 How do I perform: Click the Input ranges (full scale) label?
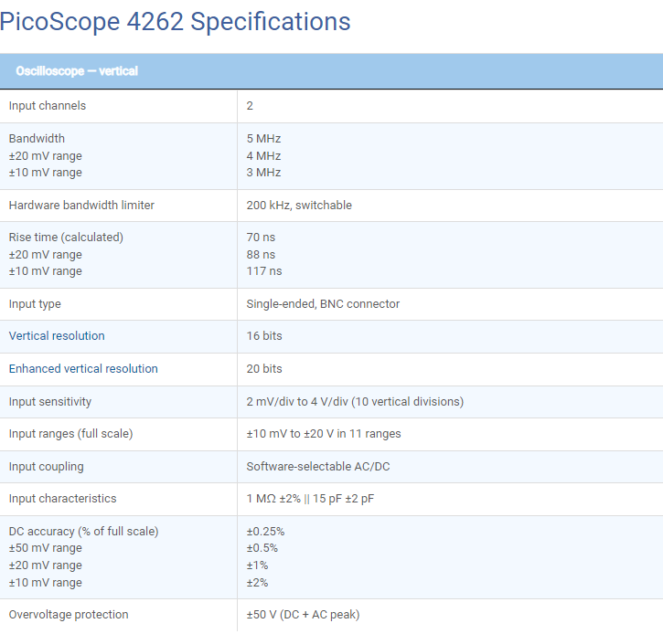tap(70, 434)
